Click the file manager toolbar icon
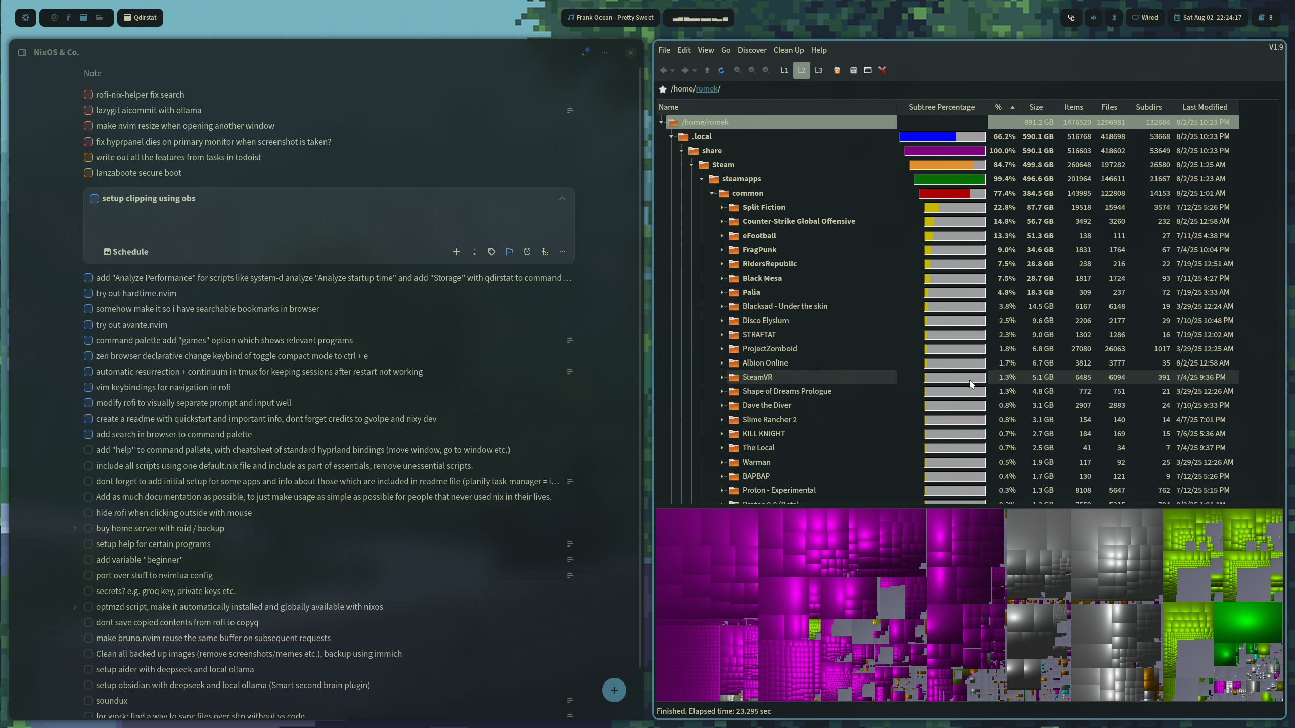 tap(854, 70)
